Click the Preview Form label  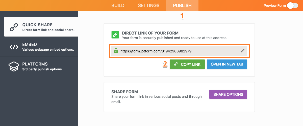[x=274, y=6]
